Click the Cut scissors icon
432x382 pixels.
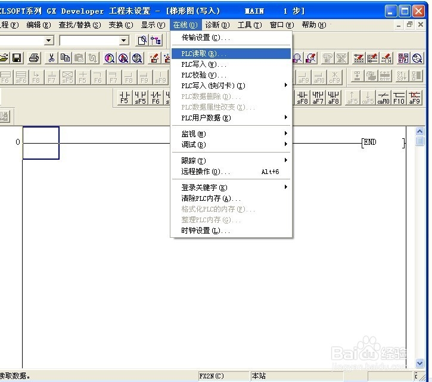(x=51, y=58)
